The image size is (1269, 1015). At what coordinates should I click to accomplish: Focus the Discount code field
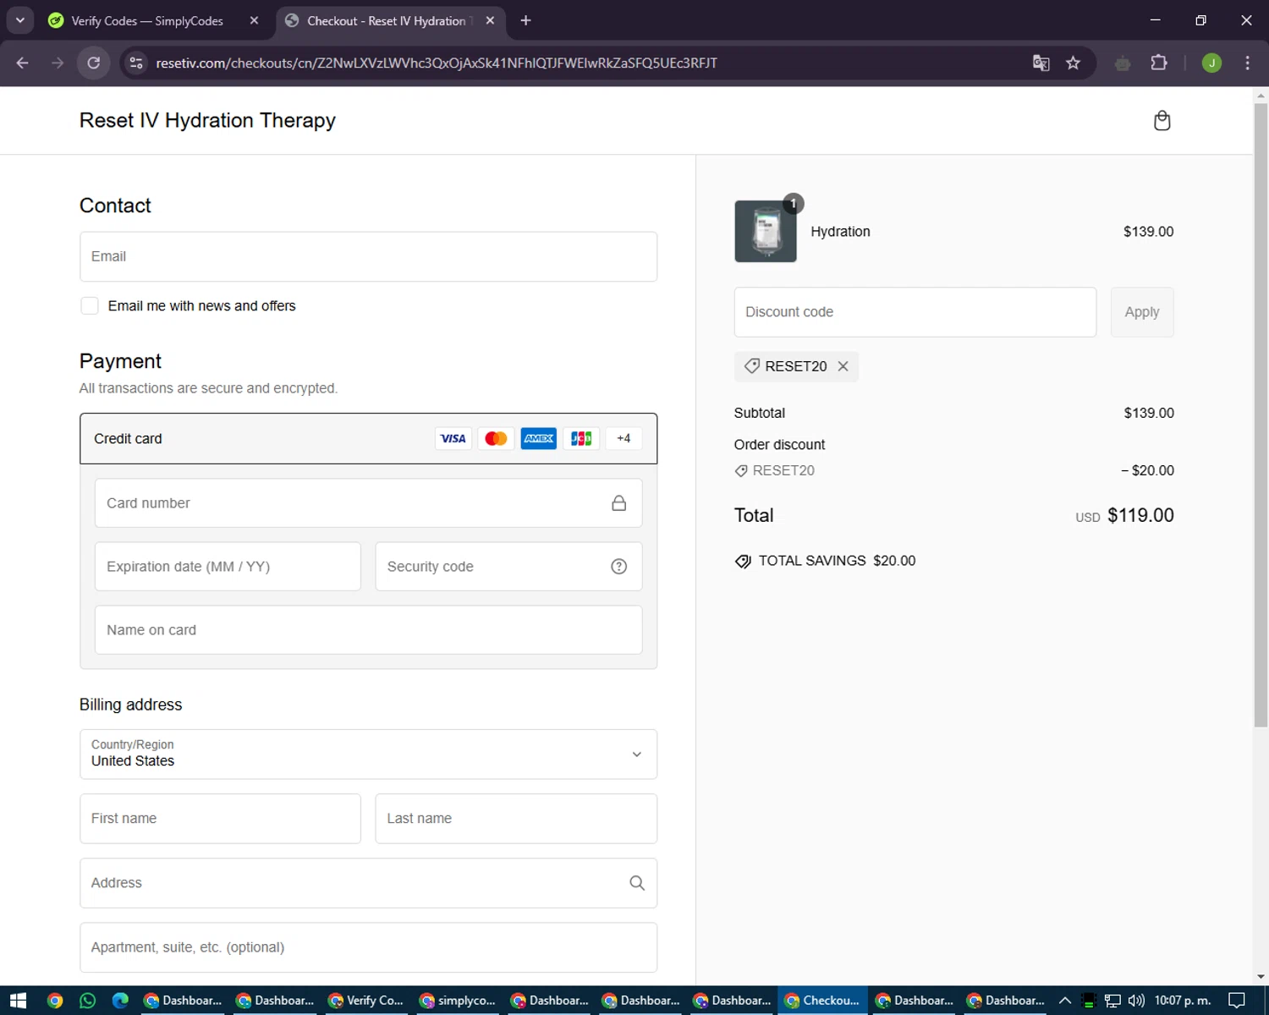[915, 312]
